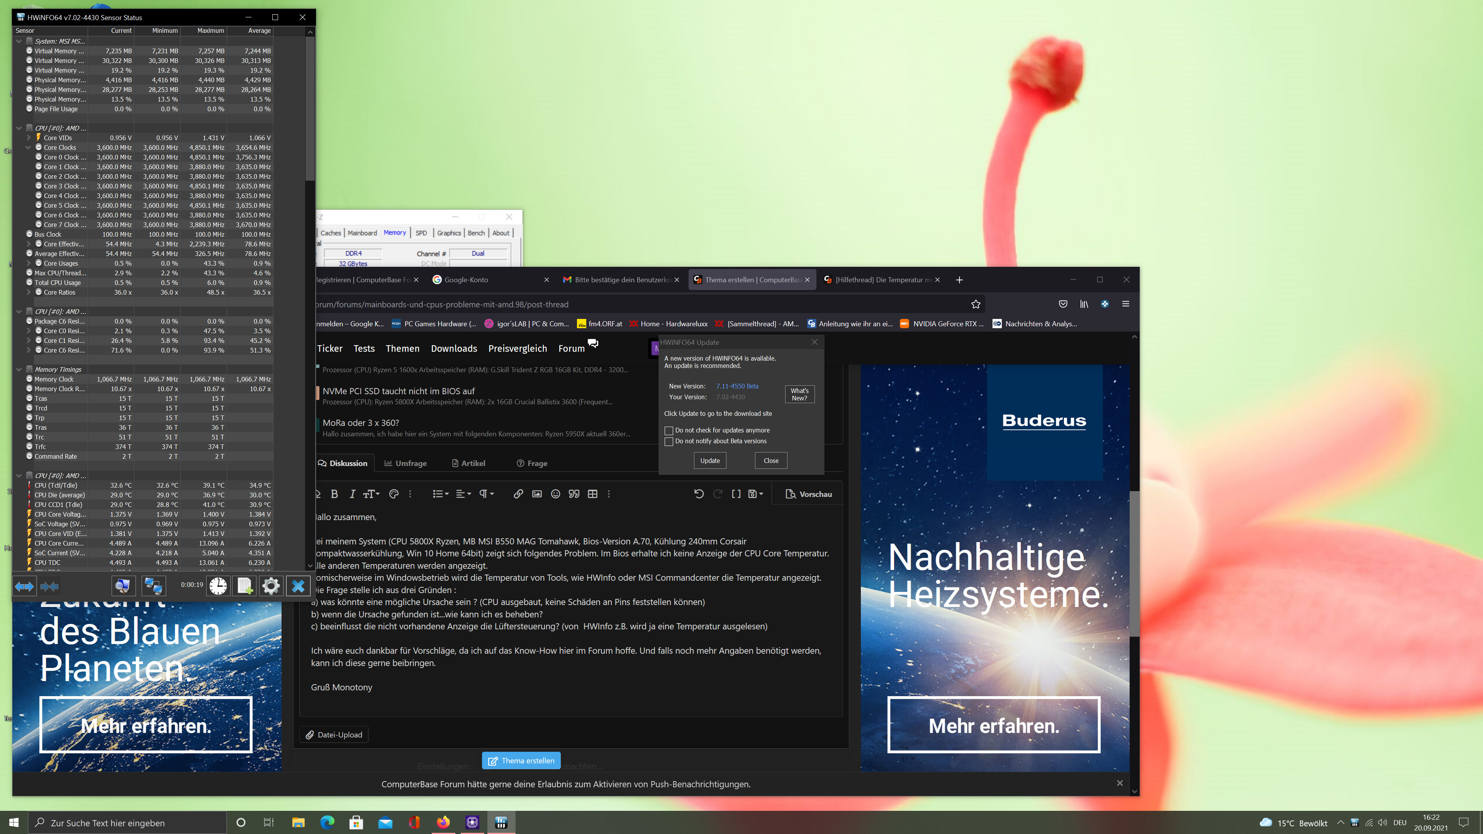
Task: Expand the Core VIDs tree item
Action: [28, 138]
